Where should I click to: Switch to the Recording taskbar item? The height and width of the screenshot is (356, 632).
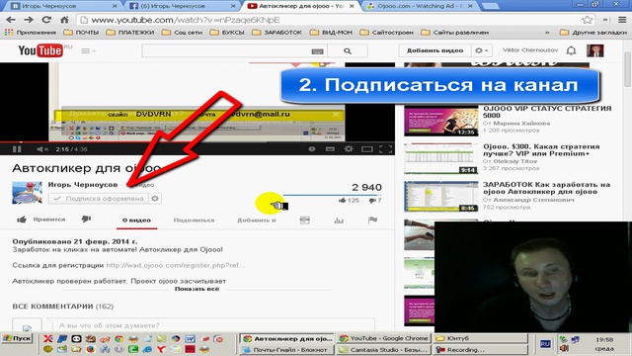(x=480, y=350)
